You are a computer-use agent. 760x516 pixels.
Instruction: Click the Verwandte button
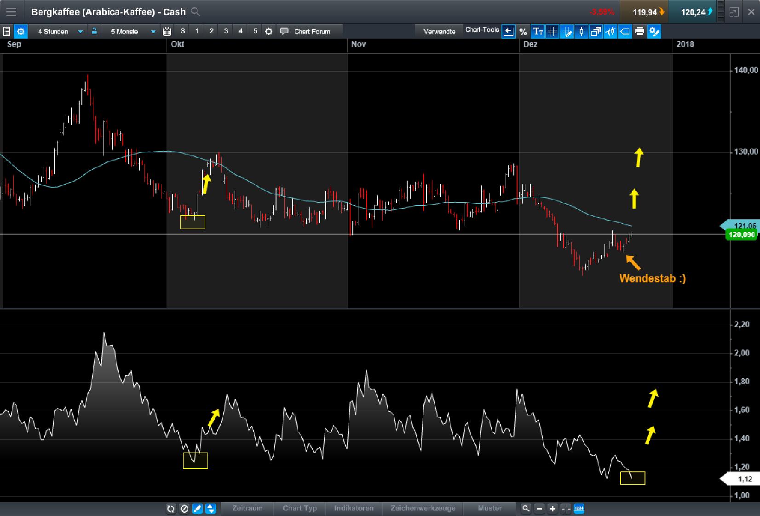tap(439, 31)
